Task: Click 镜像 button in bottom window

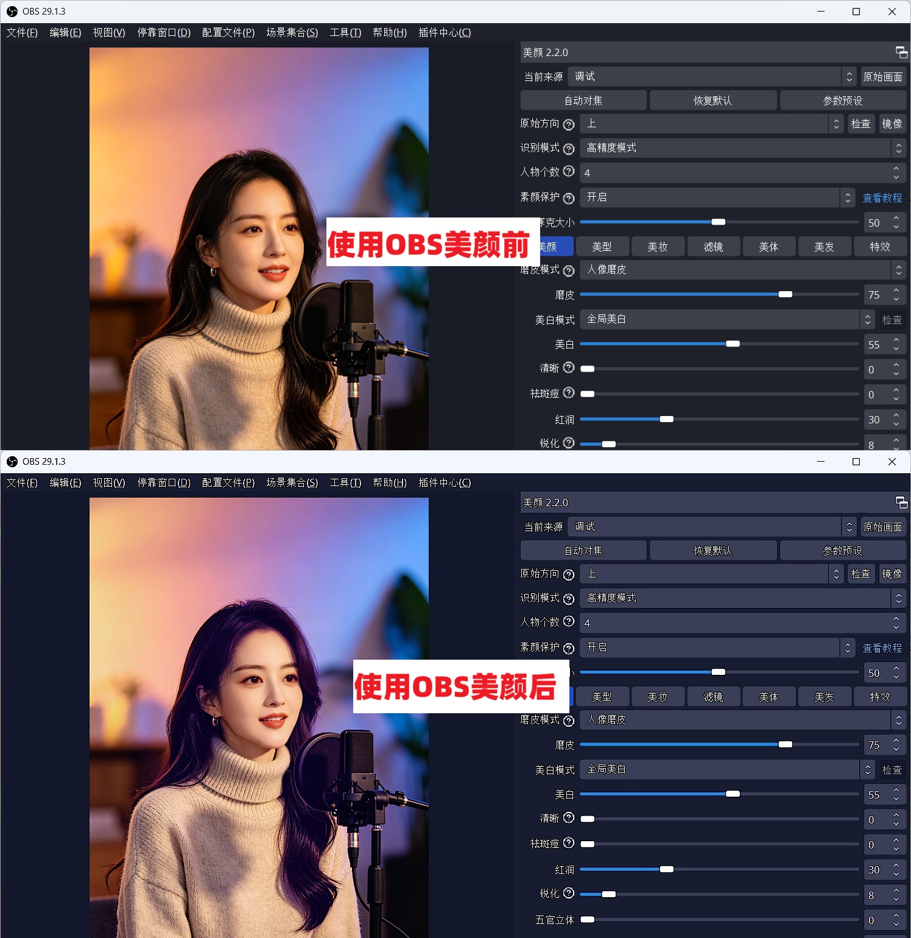Action: [892, 574]
